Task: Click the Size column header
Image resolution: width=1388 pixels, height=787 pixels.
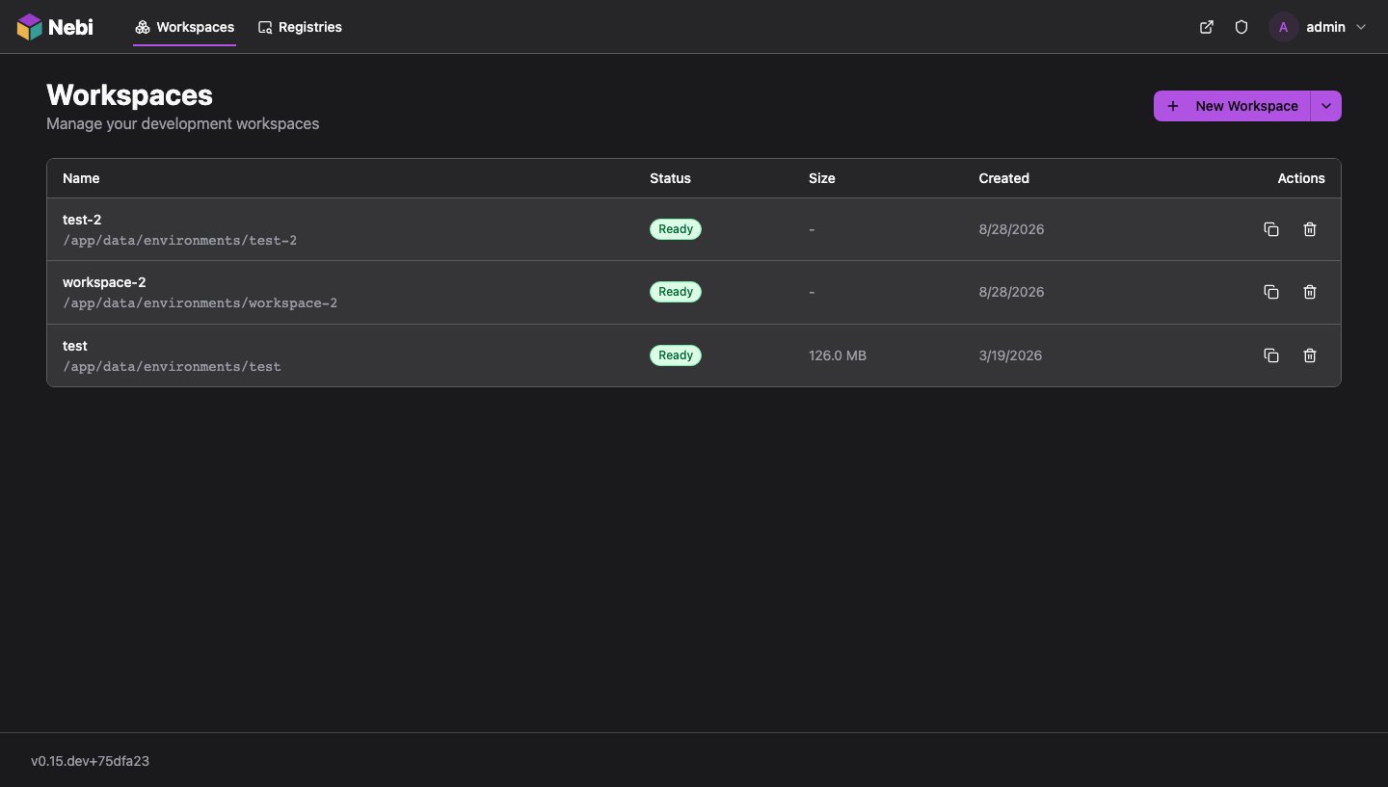Action: click(x=822, y=178)
